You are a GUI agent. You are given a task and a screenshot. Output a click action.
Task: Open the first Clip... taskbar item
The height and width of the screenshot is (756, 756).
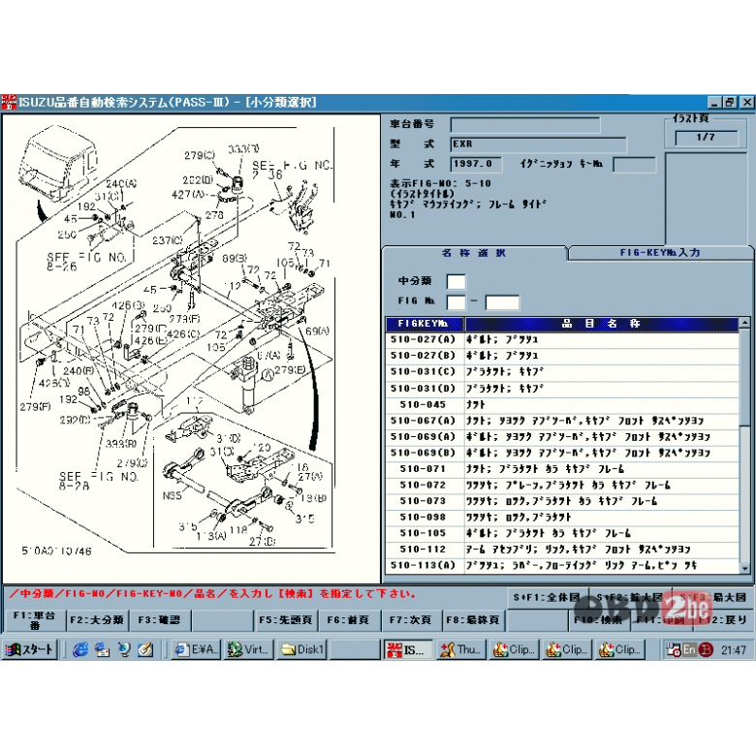pyautogui.click(x=514, y=649)
